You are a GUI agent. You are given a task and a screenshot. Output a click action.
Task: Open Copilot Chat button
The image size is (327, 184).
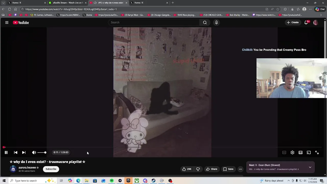click(x=320, y=9)
